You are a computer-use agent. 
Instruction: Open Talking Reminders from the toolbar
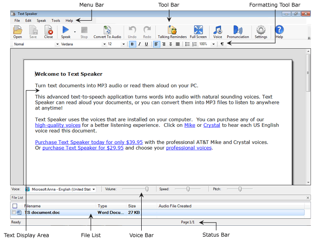click(172, 31)
